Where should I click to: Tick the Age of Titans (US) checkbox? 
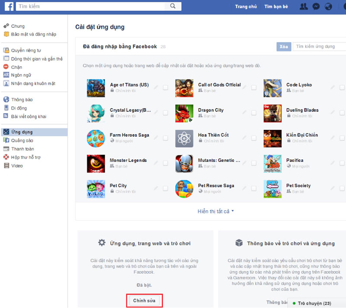pos(166,87)
